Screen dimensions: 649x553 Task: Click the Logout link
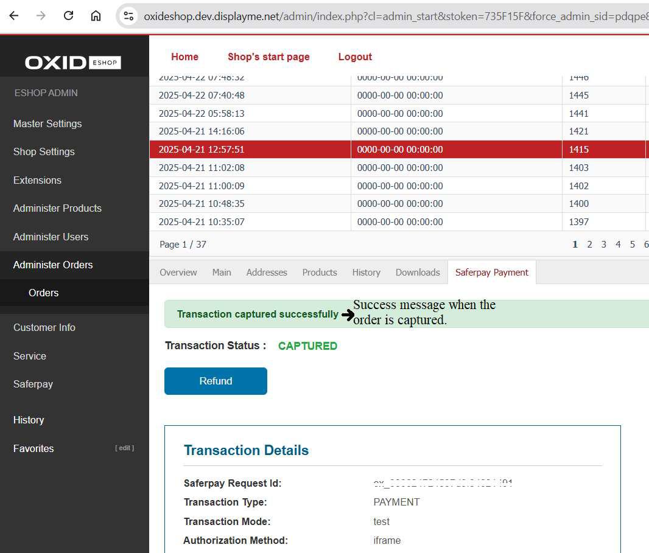click(355, 57)
